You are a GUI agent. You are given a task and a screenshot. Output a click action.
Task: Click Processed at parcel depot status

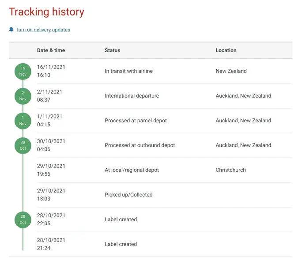(136, 121)
